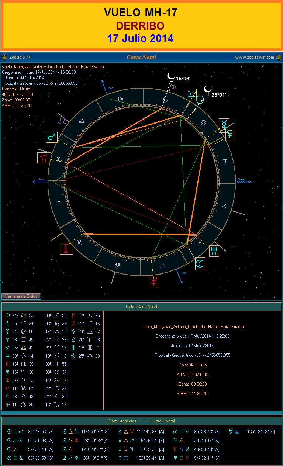Viewport: 283px width, 466px height.
Task: Open the Ventana de Ciclos button
Action: tap(21, 296)
